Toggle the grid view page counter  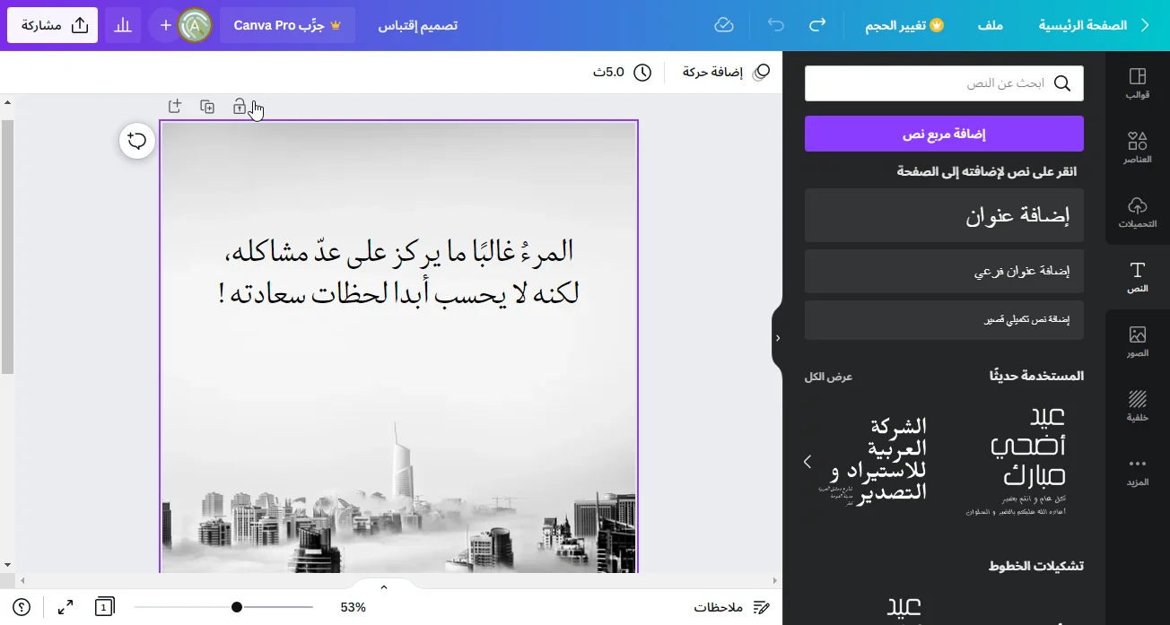pyautogui.click(x=104, y=607)
